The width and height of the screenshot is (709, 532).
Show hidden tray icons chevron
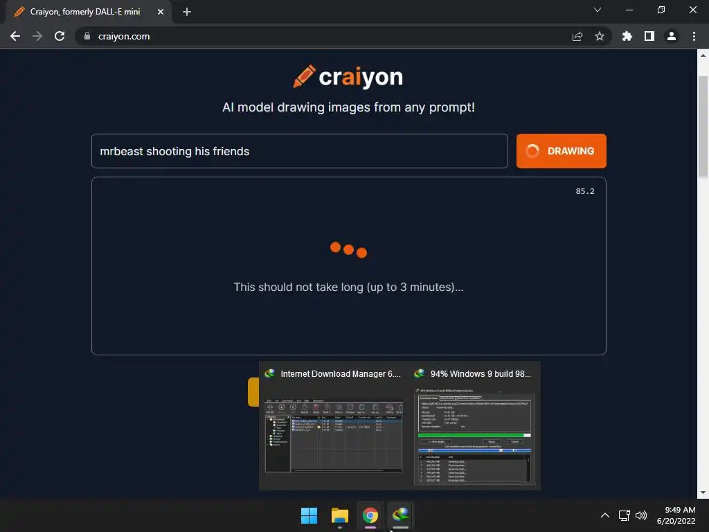coord(605,515)
